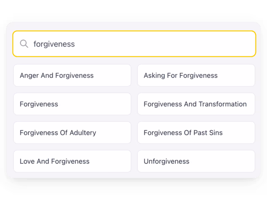Open the Forgiveness Of Adultery topic

[x=72, y=133]
